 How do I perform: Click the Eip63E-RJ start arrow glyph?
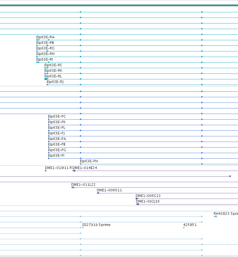(x=48, y=85)
